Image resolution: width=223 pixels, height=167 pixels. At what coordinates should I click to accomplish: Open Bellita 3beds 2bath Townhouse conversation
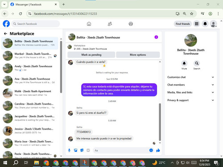point(29,43)
